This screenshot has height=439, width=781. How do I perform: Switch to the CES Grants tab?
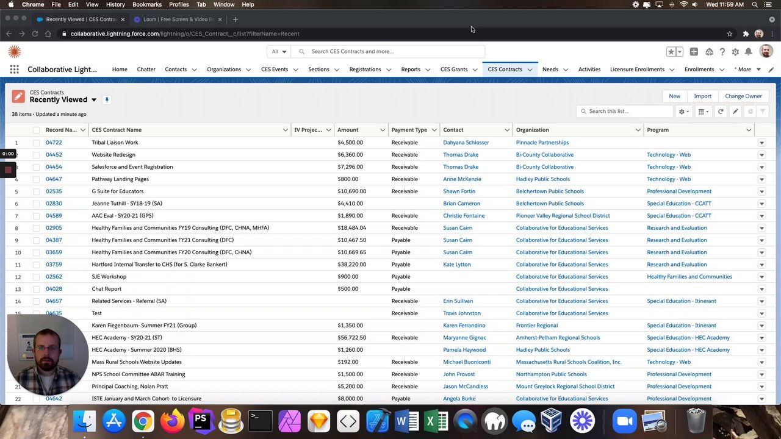[x=454, y=70]
